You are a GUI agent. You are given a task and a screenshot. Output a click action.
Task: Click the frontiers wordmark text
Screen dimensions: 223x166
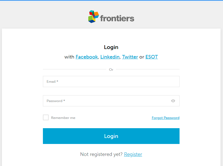tap(117, 19)
